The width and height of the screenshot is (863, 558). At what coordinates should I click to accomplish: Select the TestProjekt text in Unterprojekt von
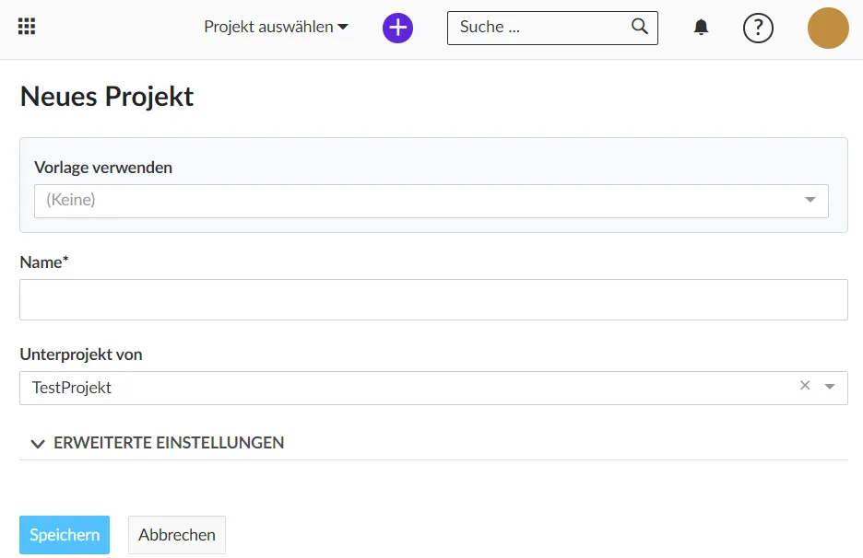[x=71, y=387]
